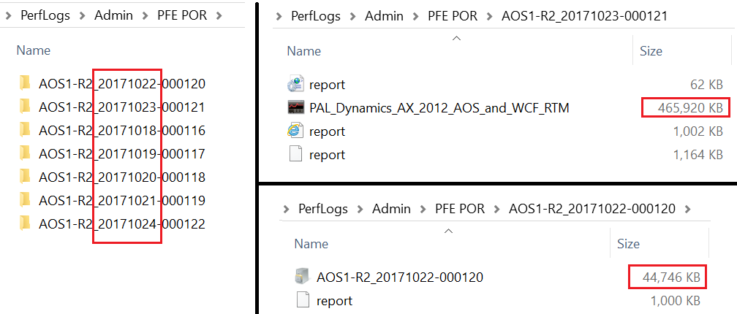Screen dimensions: 737x314
Task: Expand chevron after PerfLogs in top-right breadcrumb
Action: pyautogui.click(x=353, y=16)
